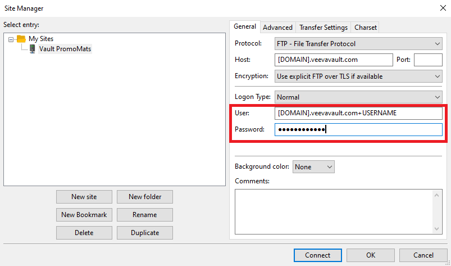The width and height of the screenshot is (451, 266).
Task: Select the Vault PromoMats server icon
Action: point(32,49)
